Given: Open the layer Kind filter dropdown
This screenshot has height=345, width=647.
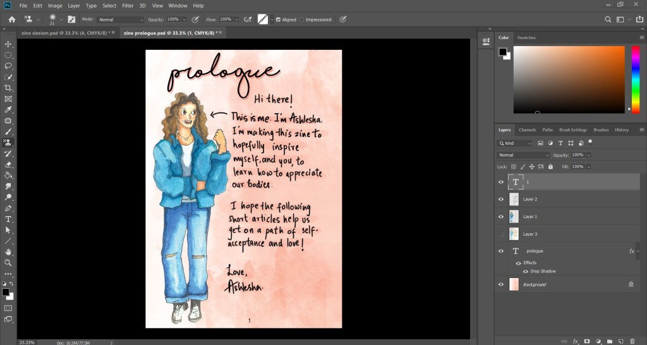Looking at the screenshot, I should point(515,143).
